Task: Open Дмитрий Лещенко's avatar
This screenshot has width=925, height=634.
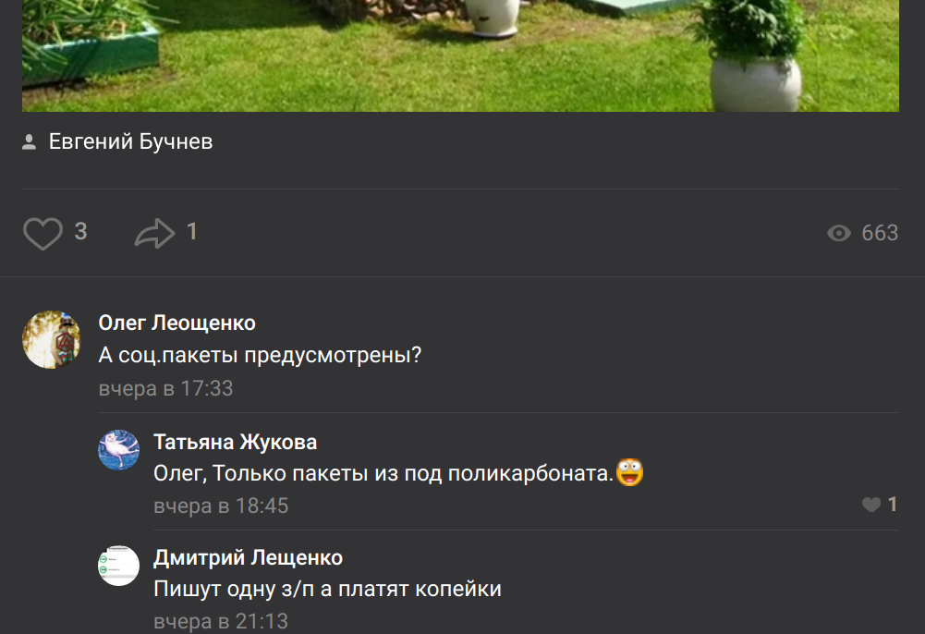Action: [x=118, y=566]
